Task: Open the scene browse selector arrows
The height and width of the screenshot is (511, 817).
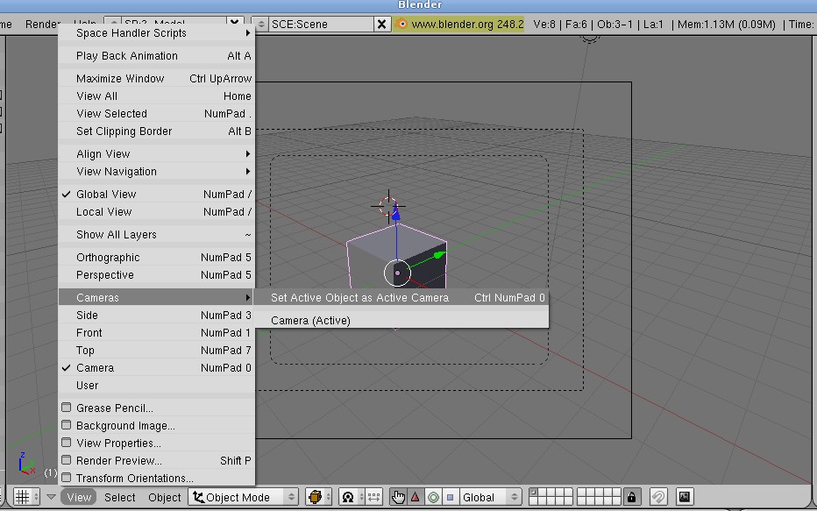Action: (x=260, y=24)
